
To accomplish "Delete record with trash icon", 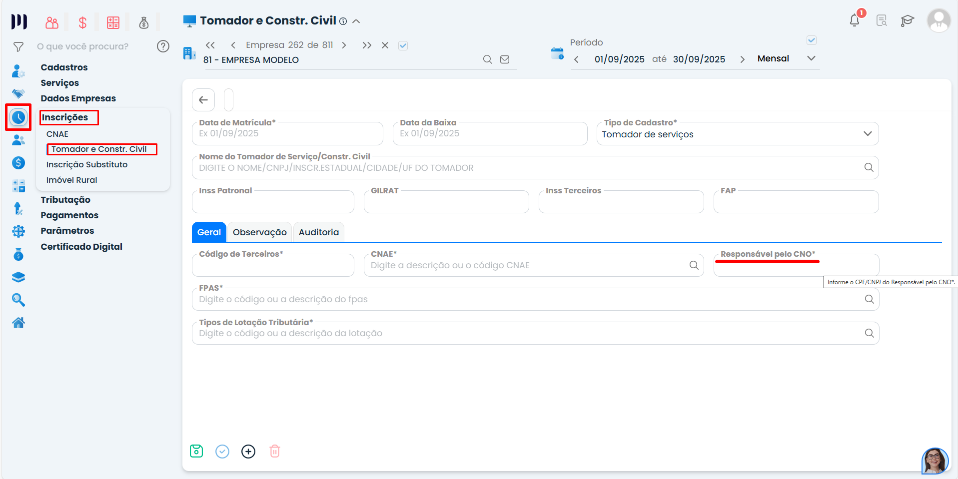I will pos(275,452).
